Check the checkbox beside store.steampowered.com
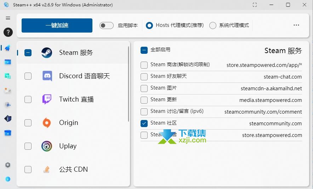The height and width of the screenshot is (189, 313). click(x=144, y=135)
